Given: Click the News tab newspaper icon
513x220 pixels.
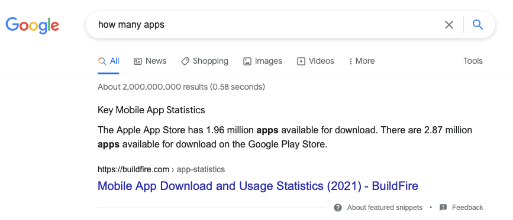Looking at the screenshot, I should [x=138, y=61].
